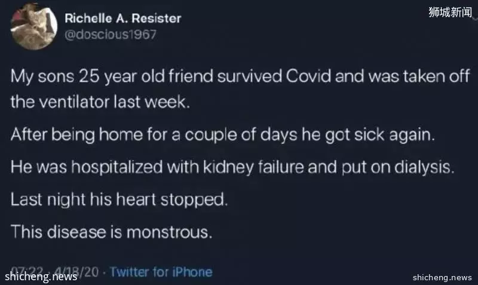Click 'This disease is monstrous.'
The width and height of the screenshot is (478, 285).
(111, 232)
